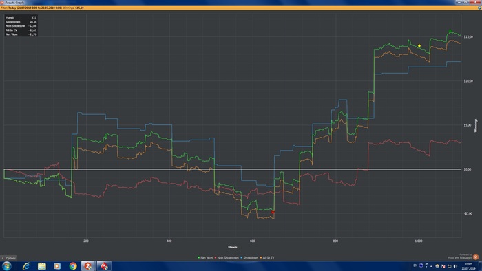The height and width of the screenshot is (271, 482).
Task: Open the network tray icon
Action: (449, 266)
